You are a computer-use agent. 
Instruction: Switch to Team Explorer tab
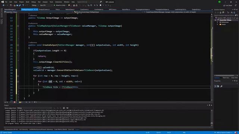[226, 78]
